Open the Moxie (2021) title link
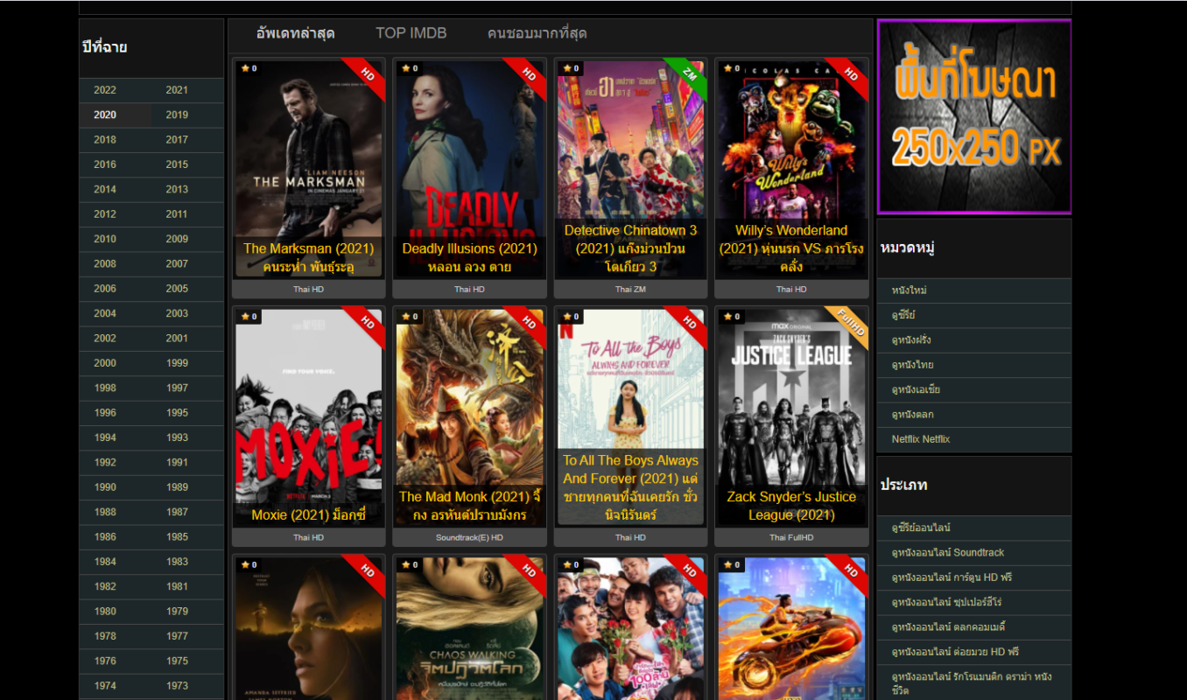Screen dimensions: 1187x700 point(308,515)
